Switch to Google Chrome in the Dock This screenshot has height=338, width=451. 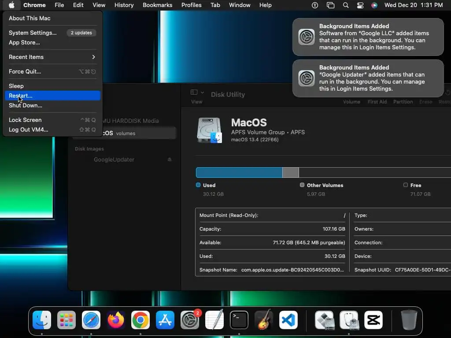pos(140,320)
